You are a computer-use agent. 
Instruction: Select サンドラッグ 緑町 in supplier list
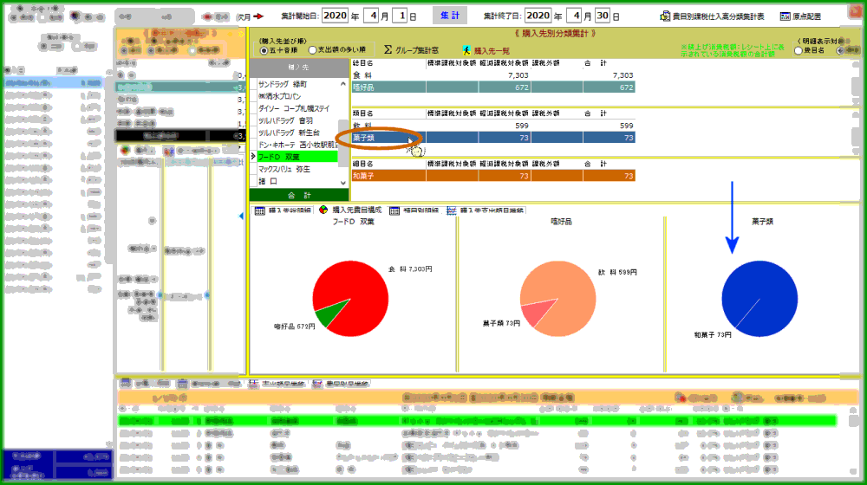pyautogui.click(x=298, y=84)
